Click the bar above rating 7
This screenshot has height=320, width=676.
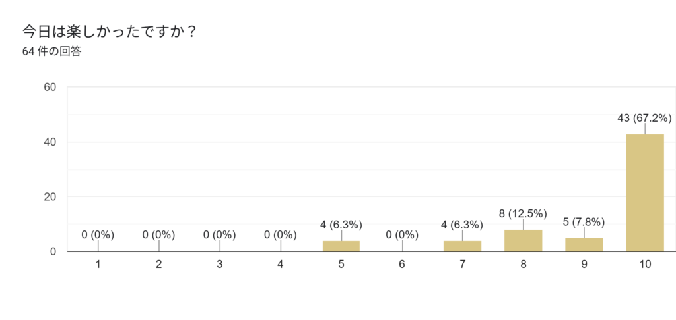pos(462,246)
